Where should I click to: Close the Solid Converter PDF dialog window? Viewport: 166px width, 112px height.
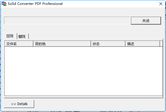click(x=161, y=4)
